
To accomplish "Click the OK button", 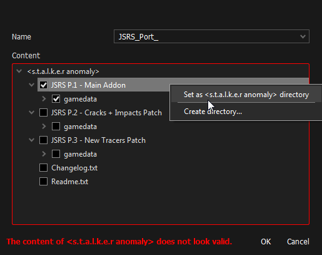I will click(x=266, y=242).
